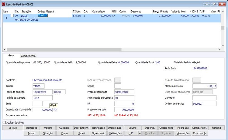
Task: Click the Pedido de Compra field
Action: click(43, 98)
